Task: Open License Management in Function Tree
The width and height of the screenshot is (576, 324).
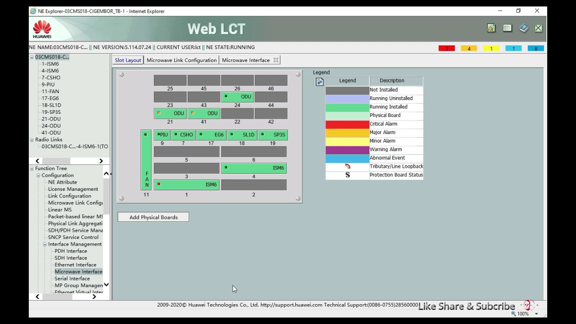Action: [x=73, y=189]
